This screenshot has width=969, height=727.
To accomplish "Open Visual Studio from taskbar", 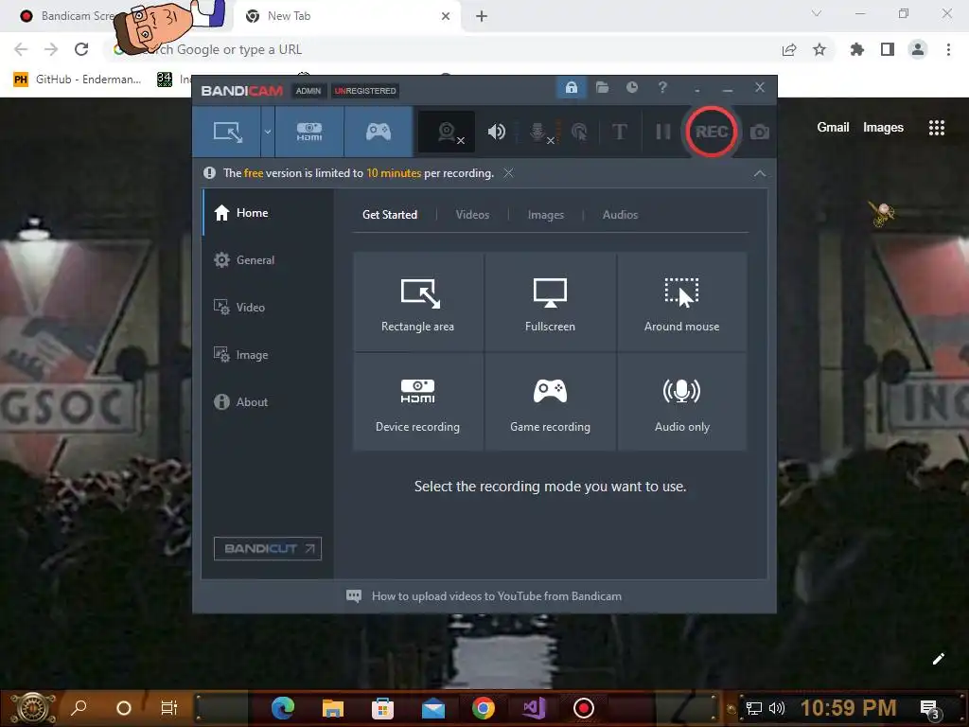I will [534, 708].
